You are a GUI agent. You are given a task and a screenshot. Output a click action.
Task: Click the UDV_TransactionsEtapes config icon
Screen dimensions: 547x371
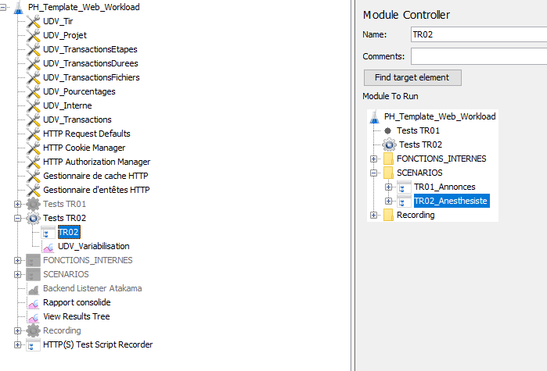tap(33, 49)
